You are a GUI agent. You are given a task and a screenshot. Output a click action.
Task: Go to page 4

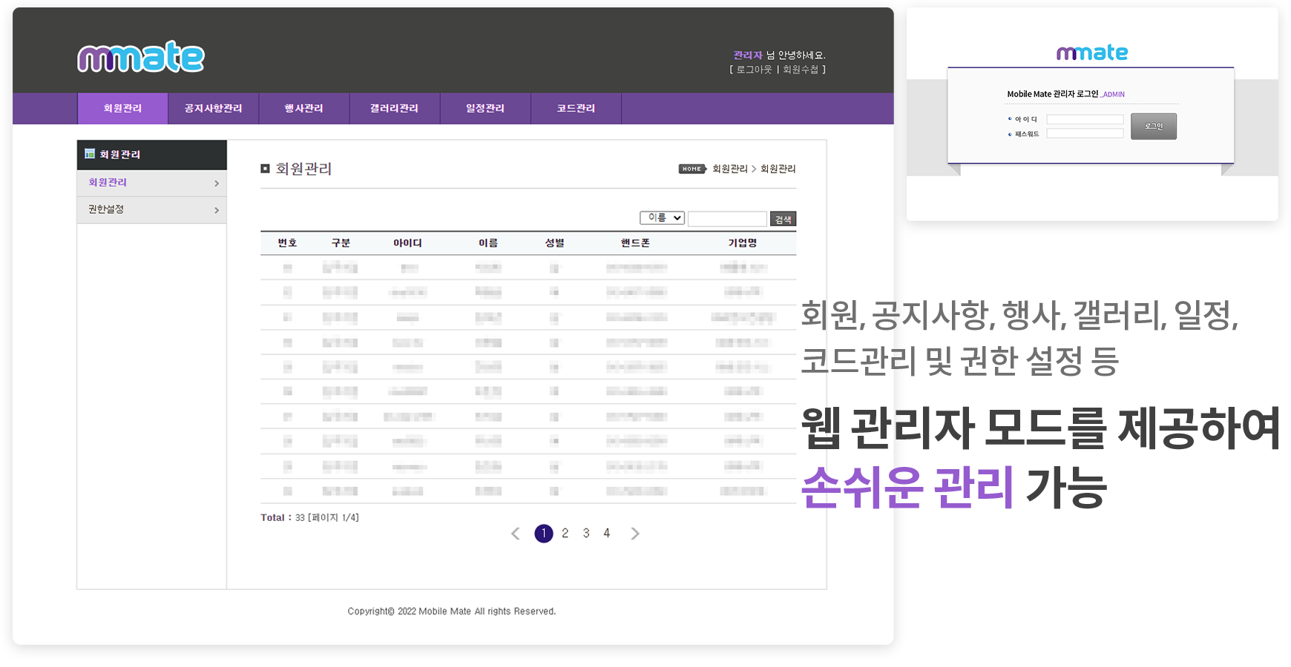(x=607, y=534)
